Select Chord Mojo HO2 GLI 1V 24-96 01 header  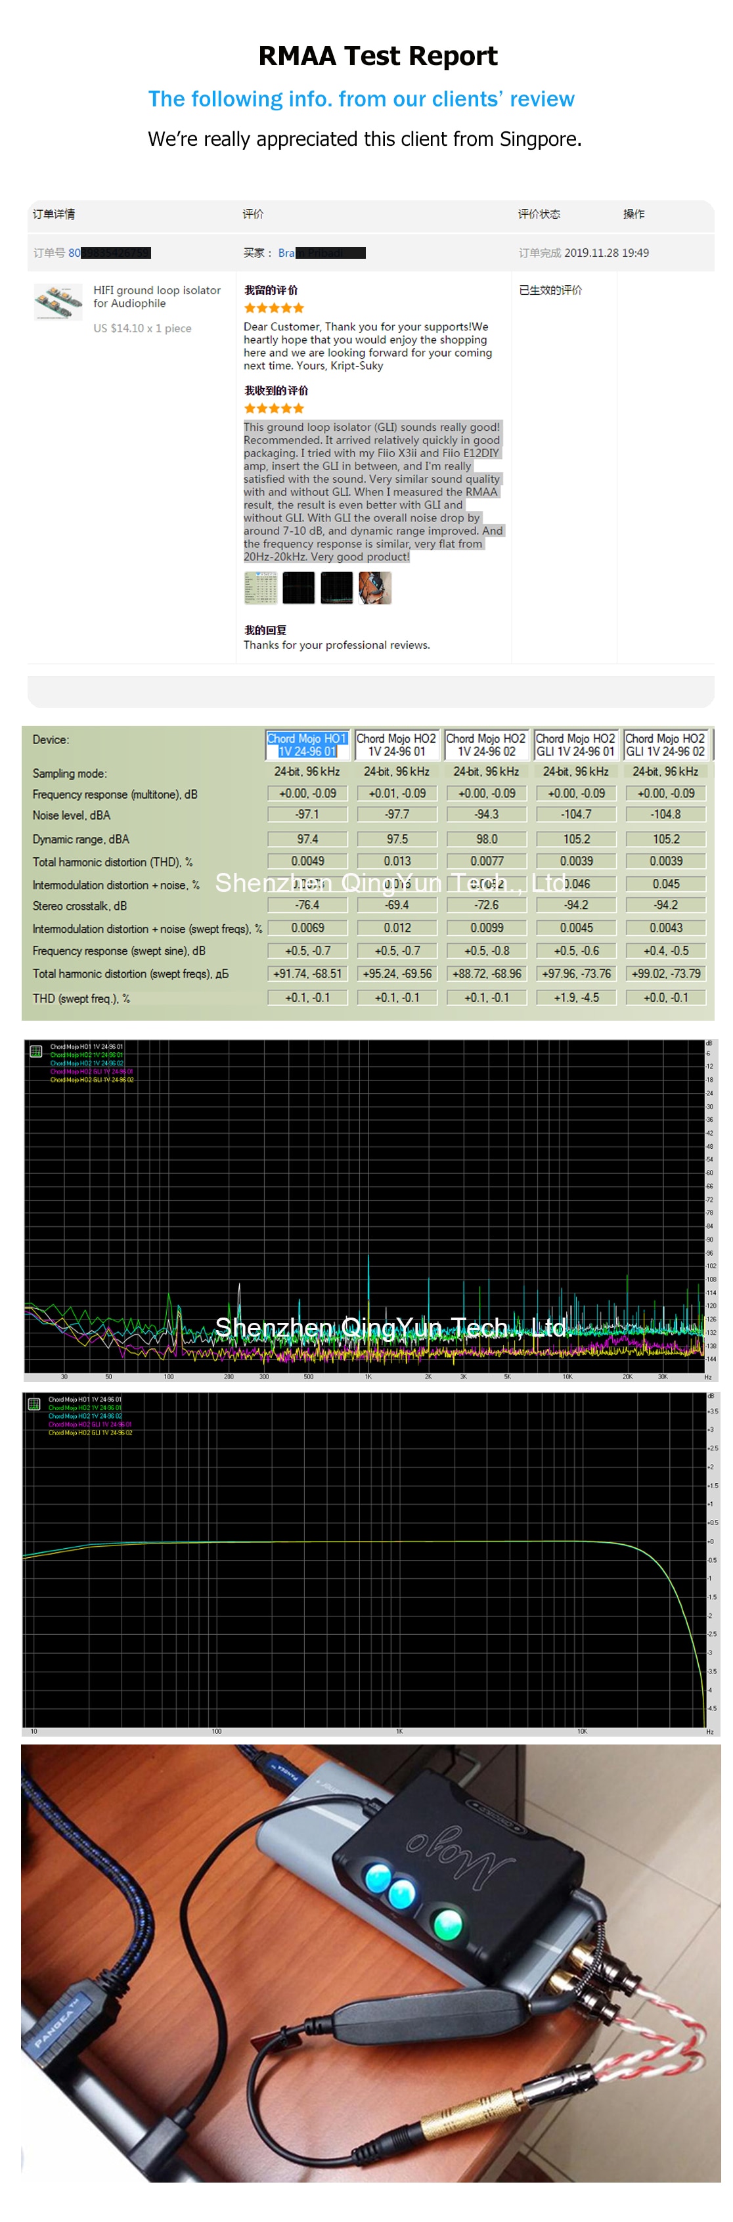[x=576, y=745]
